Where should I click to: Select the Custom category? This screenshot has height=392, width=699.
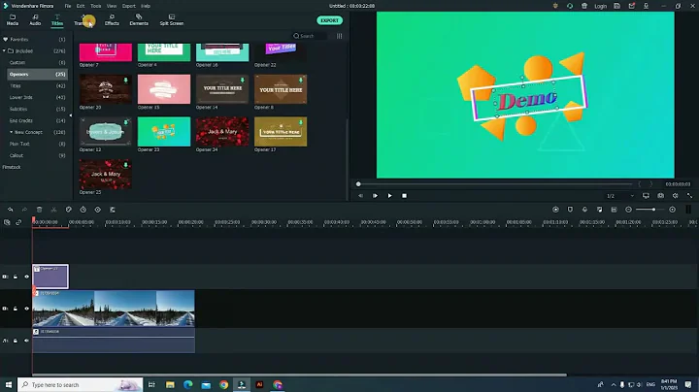coord(37,62)
